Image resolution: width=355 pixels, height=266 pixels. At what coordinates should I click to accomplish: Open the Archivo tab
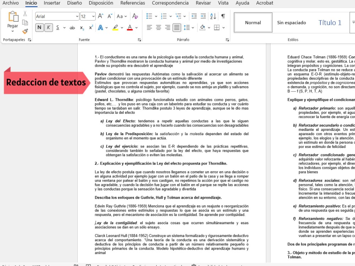point(10,3)
